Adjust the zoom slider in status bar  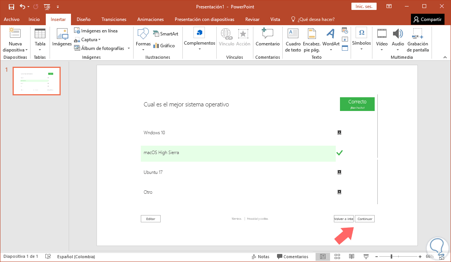(391, 257)
